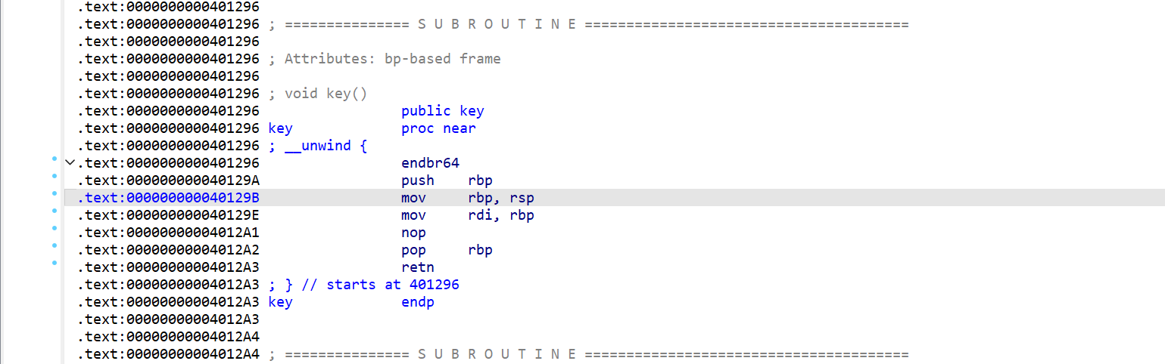
Task: Toggle breakpoint dot beside push rbp
Action: point(54,177)
